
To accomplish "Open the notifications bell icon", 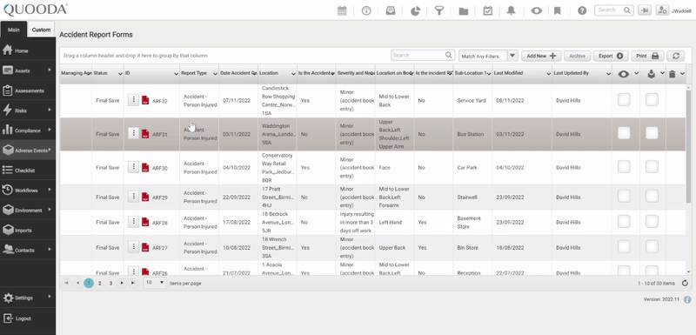I will 512,10.
